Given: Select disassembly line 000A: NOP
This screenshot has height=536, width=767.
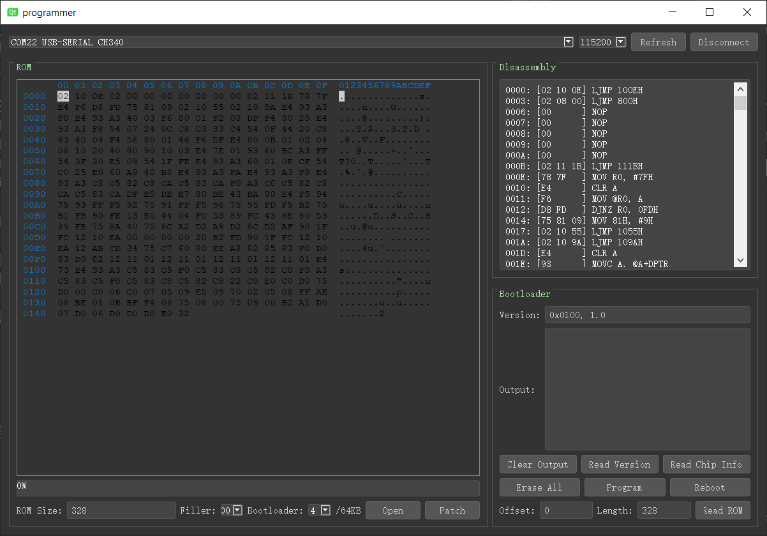Looking at the screenshot, I should (x=556, y=155).
